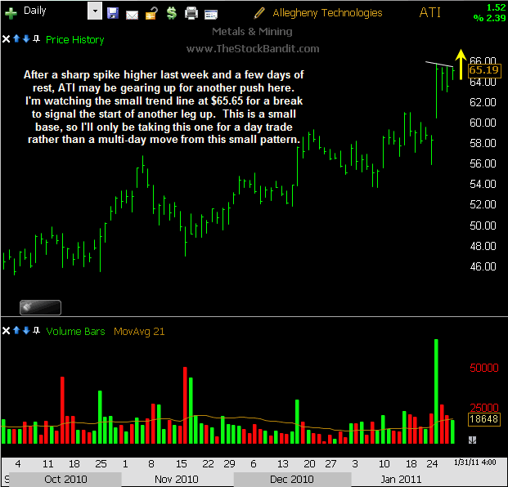Open the Daily timeframe dropdown
This screenshot has width=508, height=487.
coord(95,12)
